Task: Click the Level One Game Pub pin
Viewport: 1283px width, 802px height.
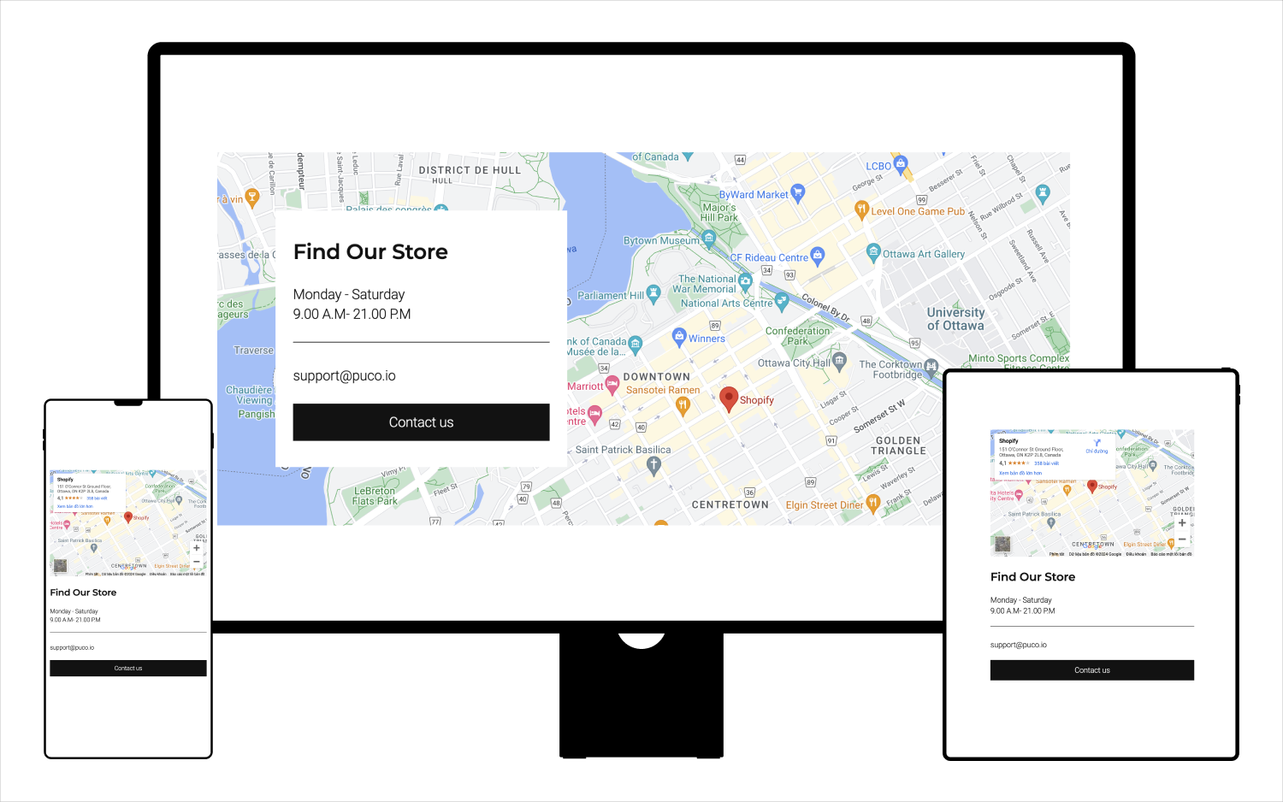Action: click(x=861, y=209)
